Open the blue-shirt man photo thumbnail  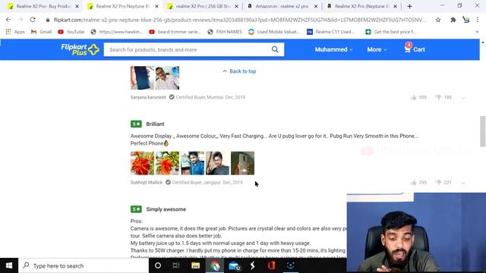[x=192, y=163]
